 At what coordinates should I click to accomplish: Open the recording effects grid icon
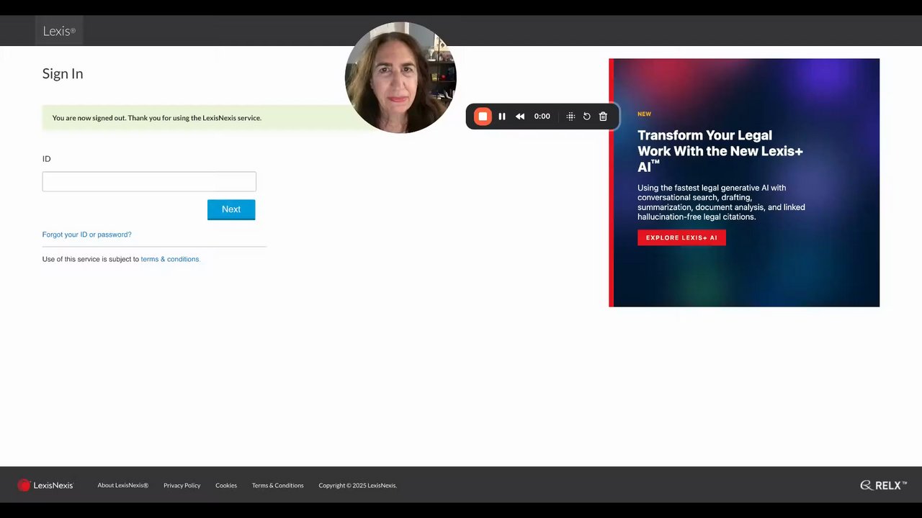pos(570,117)
